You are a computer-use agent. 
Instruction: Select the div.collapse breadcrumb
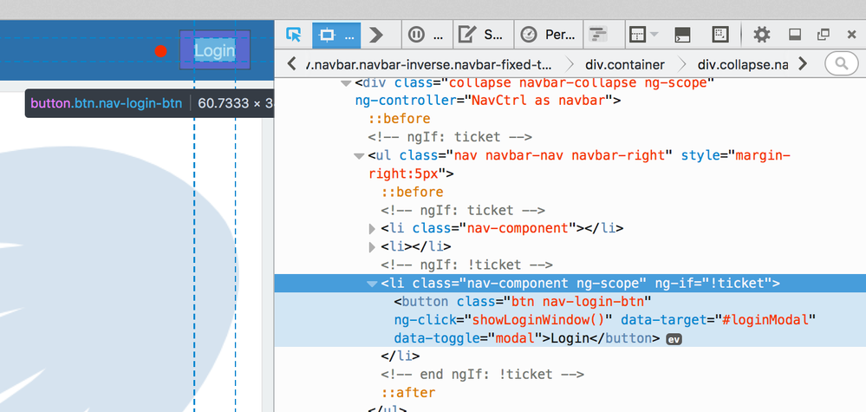point(743,64)
